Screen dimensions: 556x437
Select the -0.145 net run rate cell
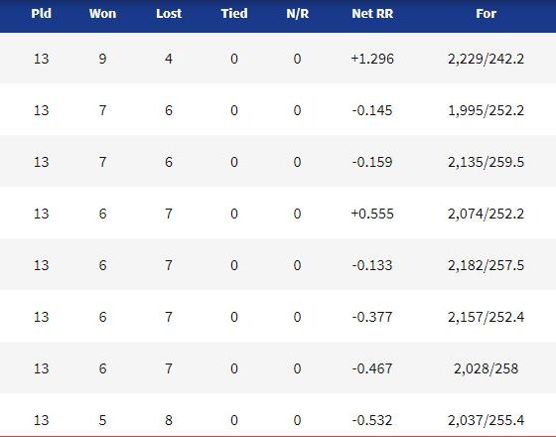(x=372, y=110)
